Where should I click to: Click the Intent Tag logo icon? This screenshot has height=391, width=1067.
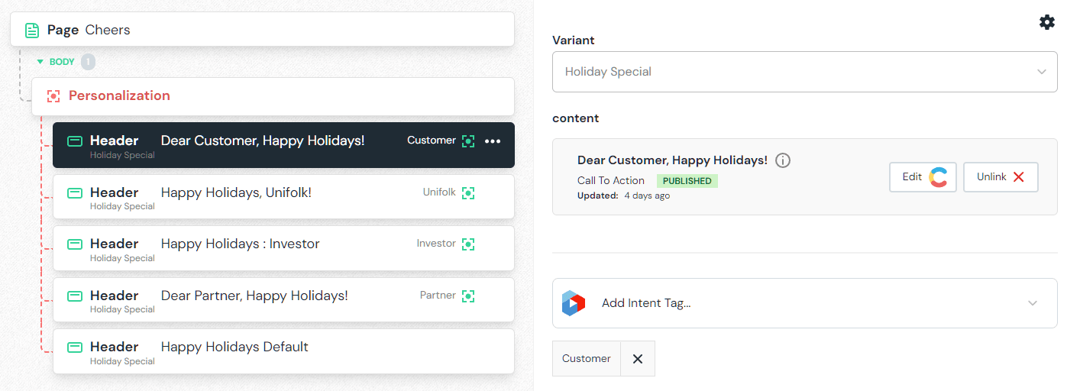(x=573, y=303)
